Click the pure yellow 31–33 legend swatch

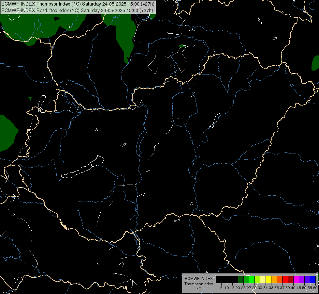[x=268, y=279]
